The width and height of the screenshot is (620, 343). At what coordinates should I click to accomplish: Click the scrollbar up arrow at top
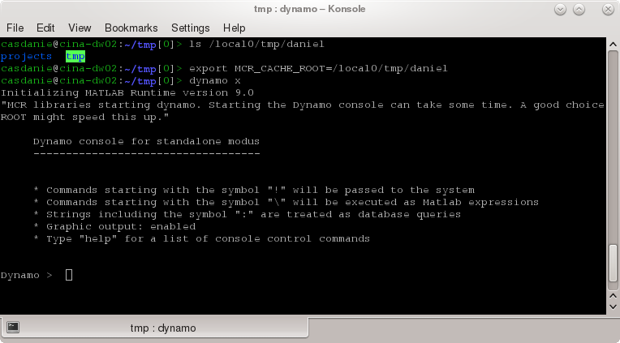click(613, 44)
